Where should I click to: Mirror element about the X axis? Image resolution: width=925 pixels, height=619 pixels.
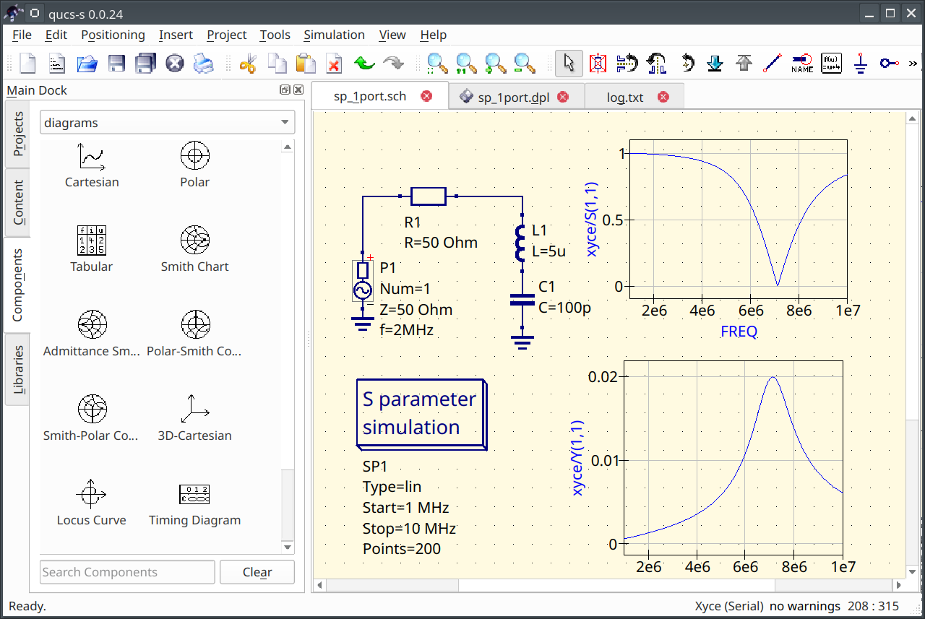coord(627,64)
